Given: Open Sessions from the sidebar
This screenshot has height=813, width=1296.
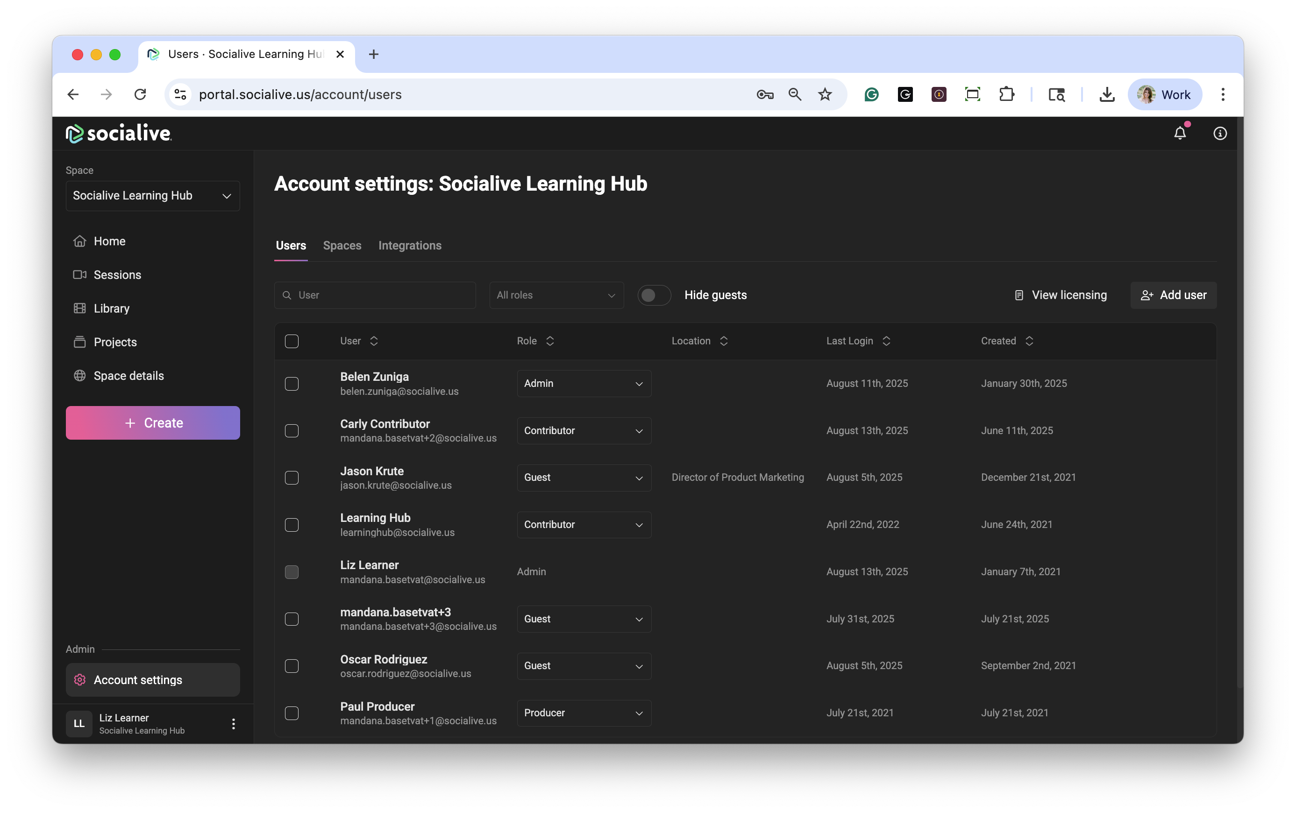Looking at the screenshot, I should [117, 275].
